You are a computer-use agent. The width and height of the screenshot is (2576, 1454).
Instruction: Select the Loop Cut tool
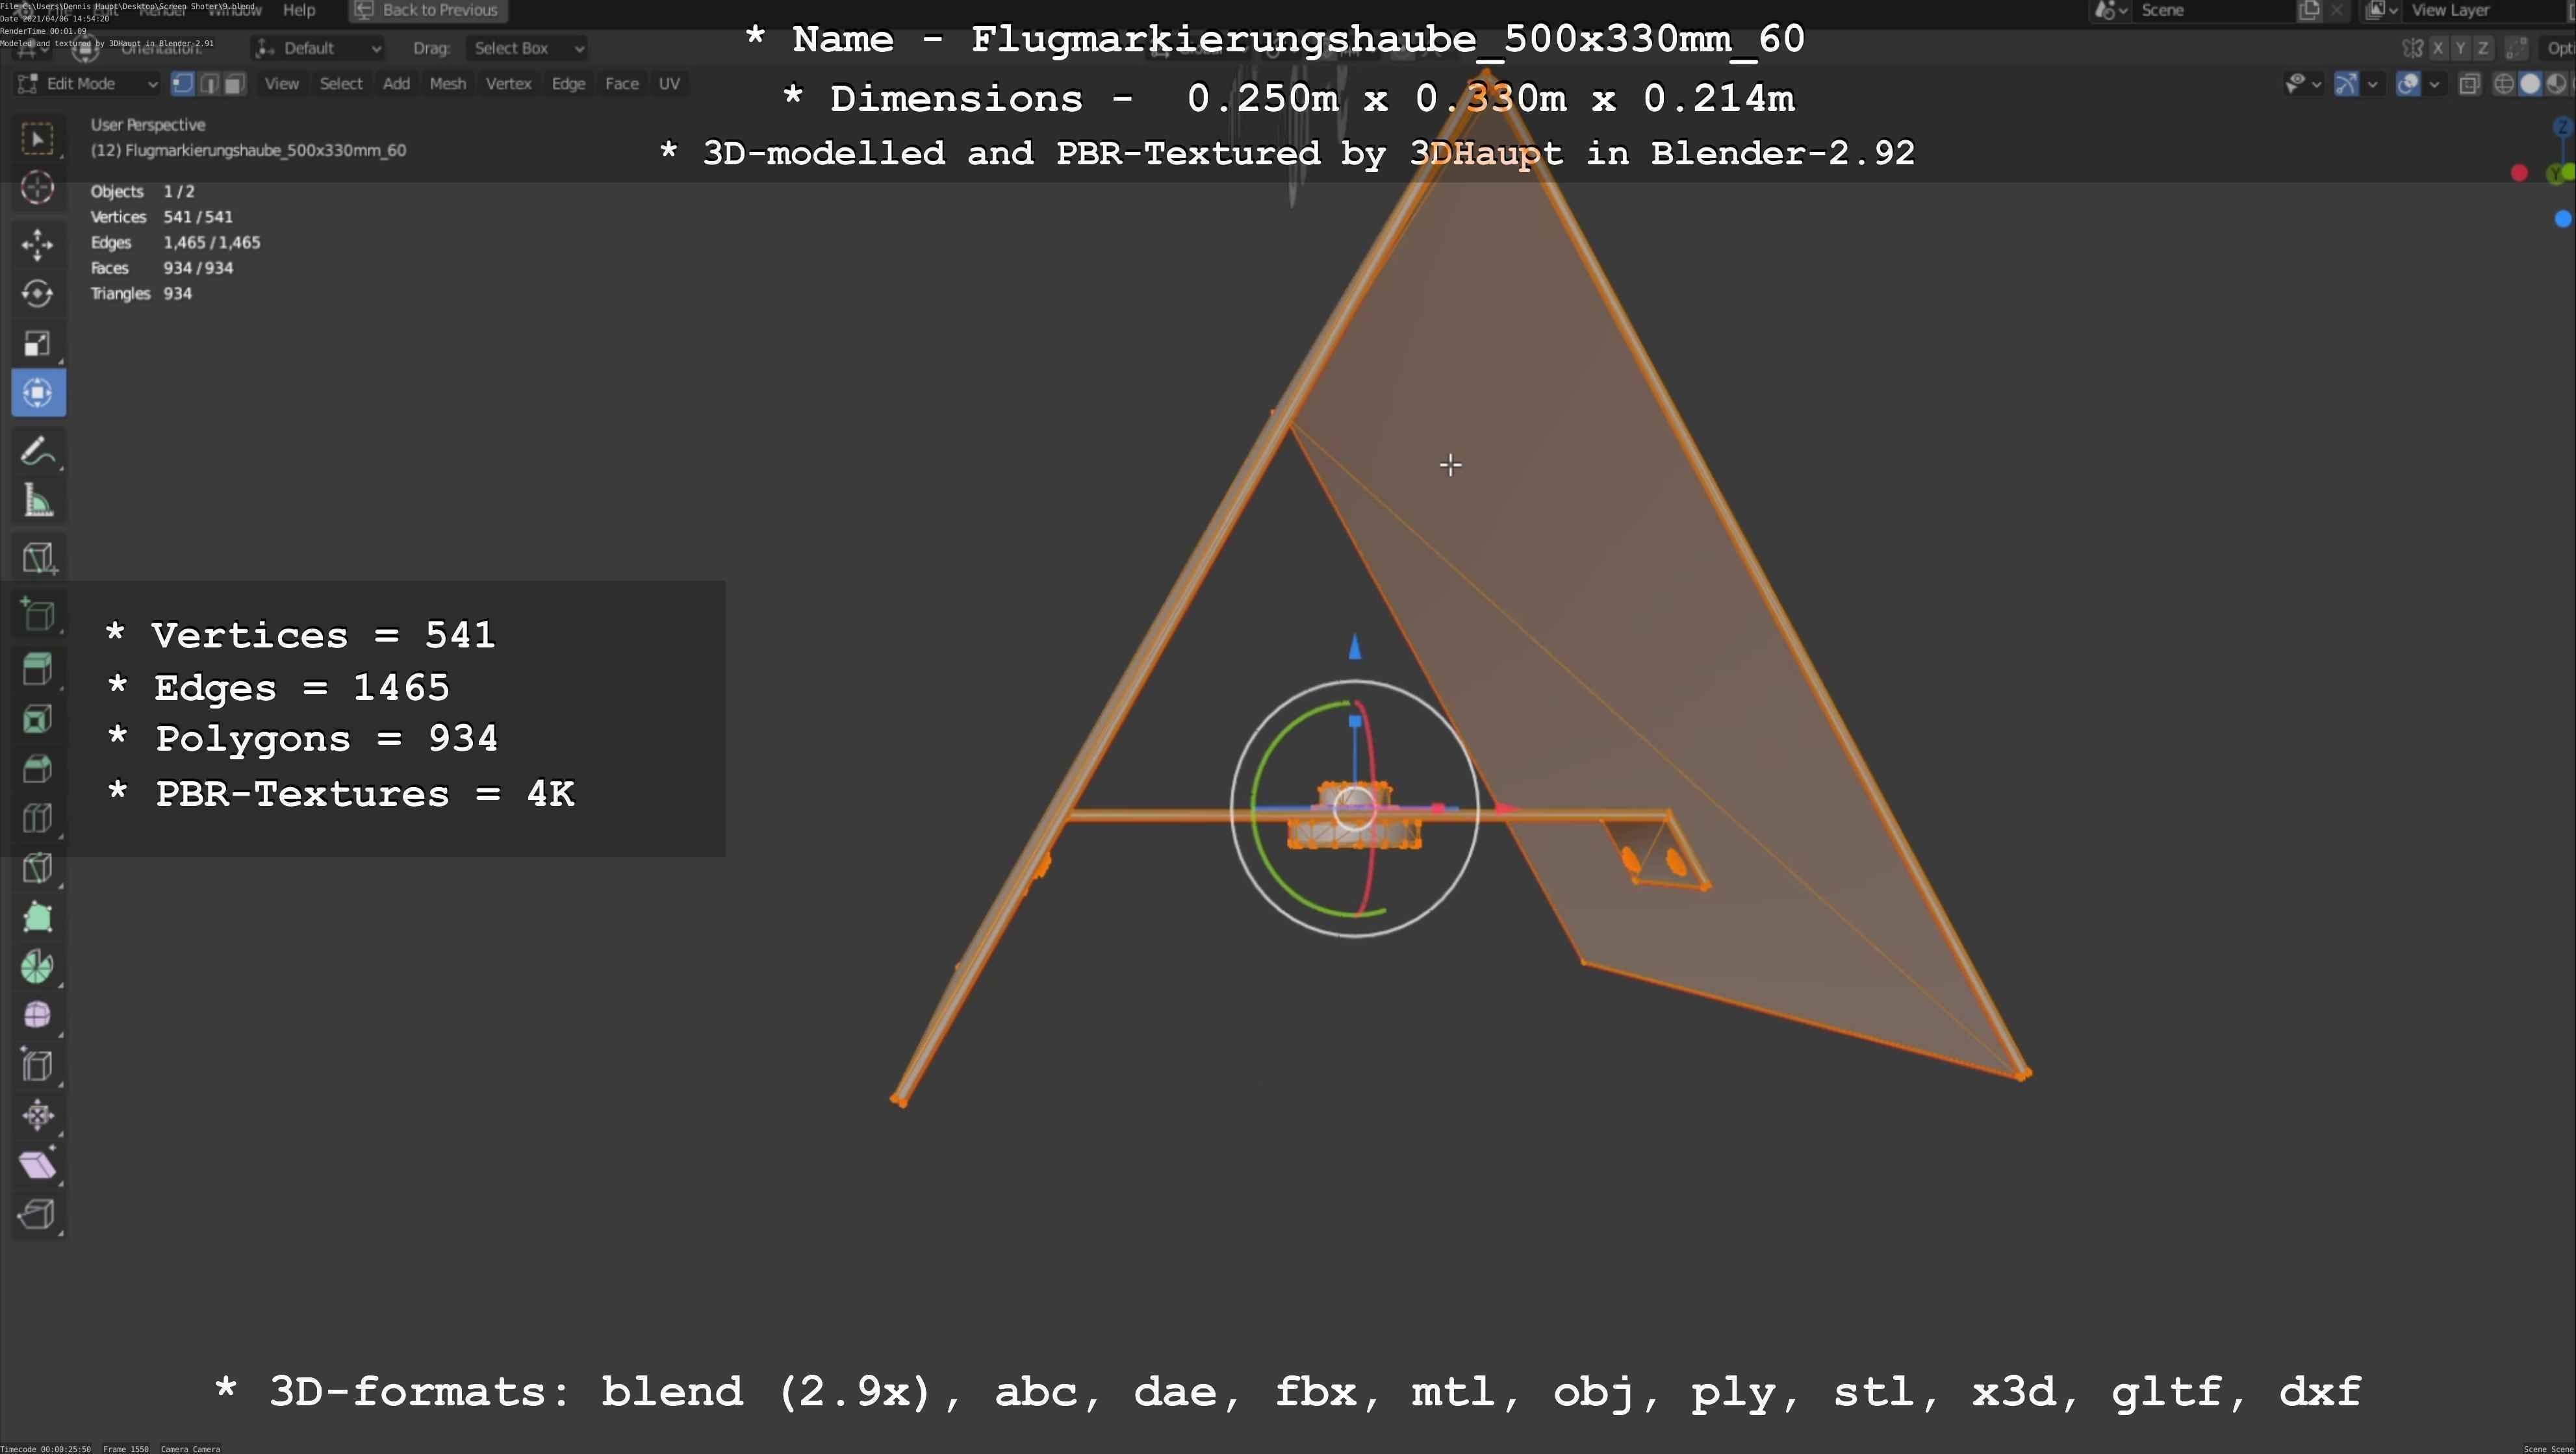[38, 818]
